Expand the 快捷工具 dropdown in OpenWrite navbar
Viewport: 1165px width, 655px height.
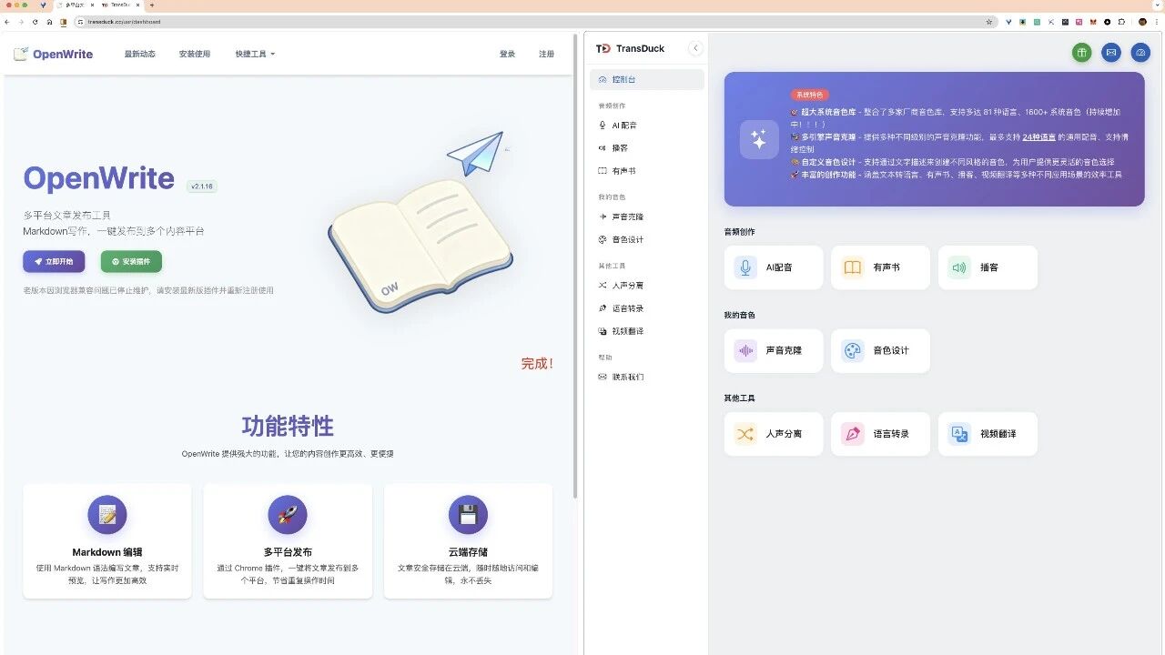pyautogui.click(x=255, y=54)
